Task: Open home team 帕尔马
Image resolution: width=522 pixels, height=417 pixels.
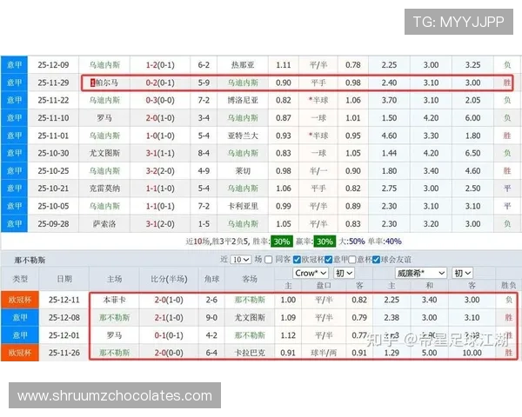Action: coord(106,83)
